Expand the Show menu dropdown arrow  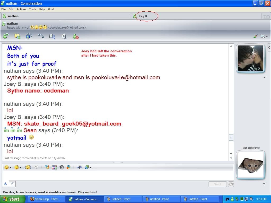coord(267,36)
